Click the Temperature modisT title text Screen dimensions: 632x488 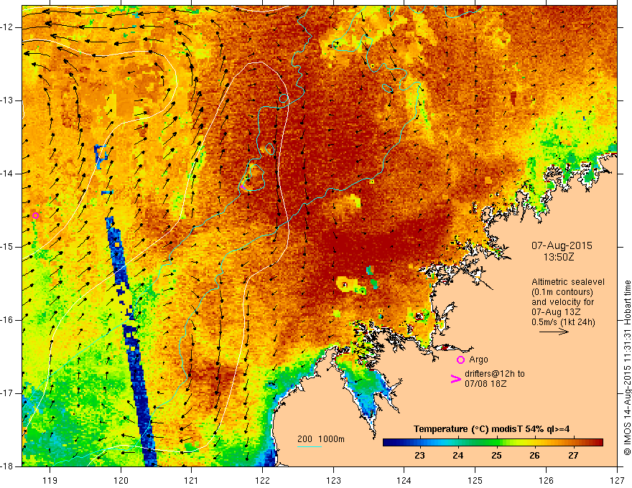(x=491, y=429)
